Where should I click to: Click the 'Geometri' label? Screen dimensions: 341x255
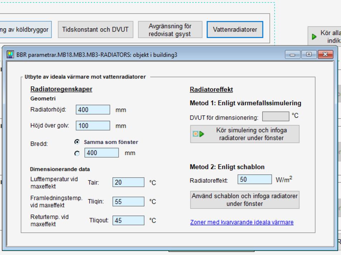coord(43,98)
